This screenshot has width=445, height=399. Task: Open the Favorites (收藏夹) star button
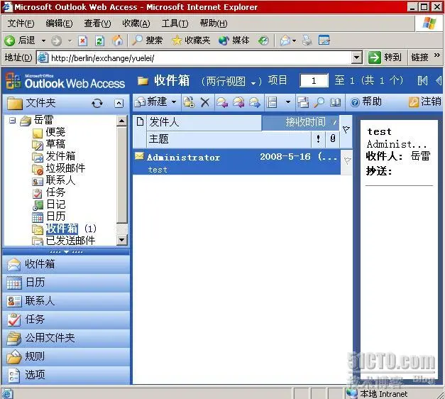click(191, 40)
